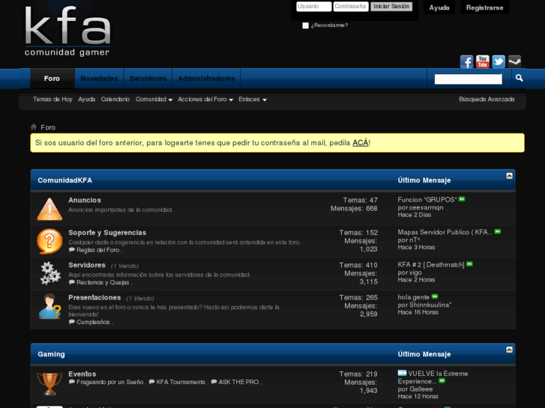Collapse the Gaming category

click(x=509, y=350)
